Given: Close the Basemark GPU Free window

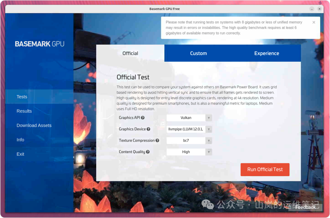Looking at the screenshot, I should pyautogui.click(x=320, y=9).
